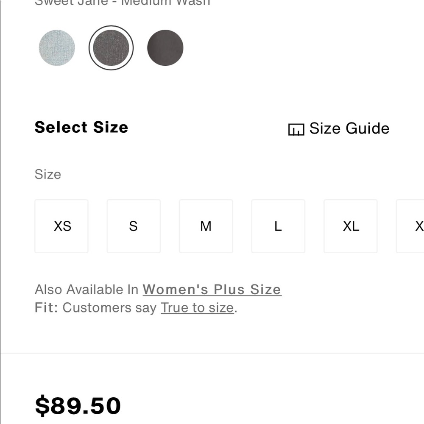The width and height of the screenshot is (424, 424).
Task: Click the $89.50 price
Action: point(78,405)
